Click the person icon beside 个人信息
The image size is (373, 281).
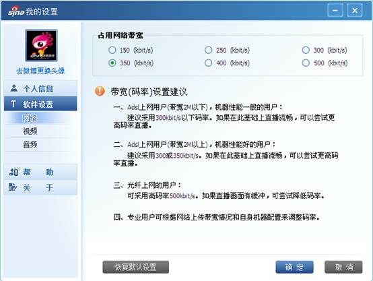[x=14, y=88]
